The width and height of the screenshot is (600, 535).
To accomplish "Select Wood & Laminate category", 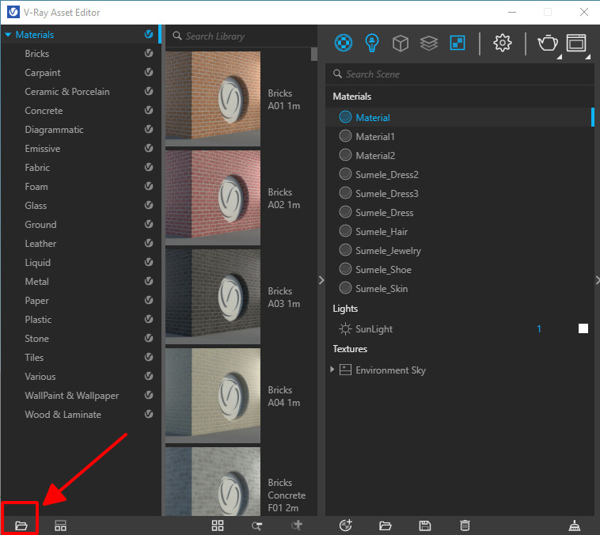I will [x=63, y=415].
